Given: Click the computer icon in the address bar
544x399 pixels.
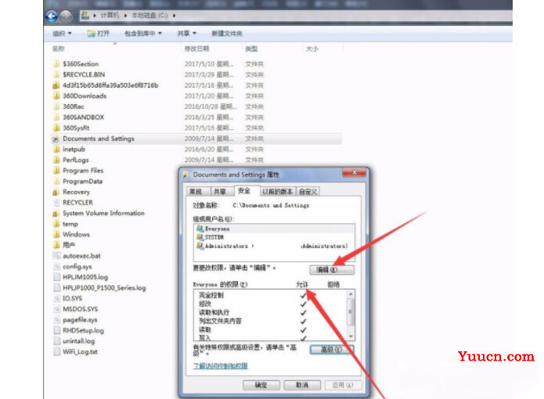Looking at the screenshot, I should [x=85, y=15].
